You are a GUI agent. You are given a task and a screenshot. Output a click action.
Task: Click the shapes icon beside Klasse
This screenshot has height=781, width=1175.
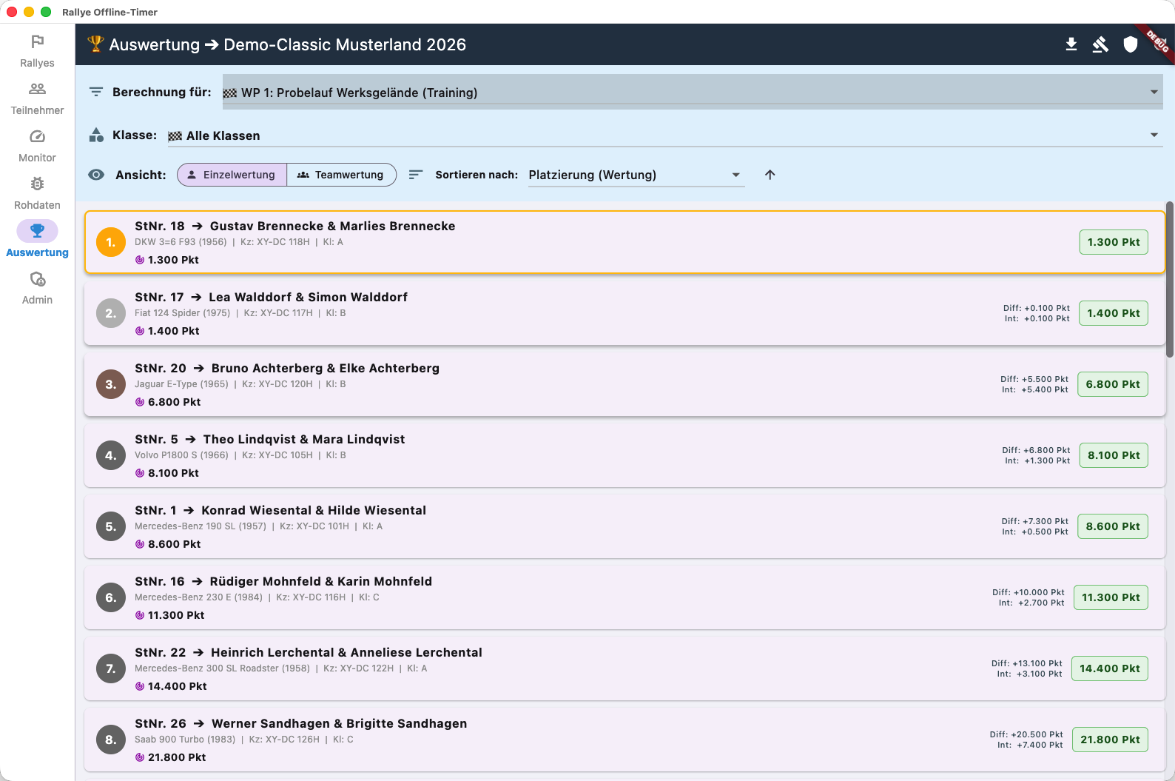click(x=96, y=135)
